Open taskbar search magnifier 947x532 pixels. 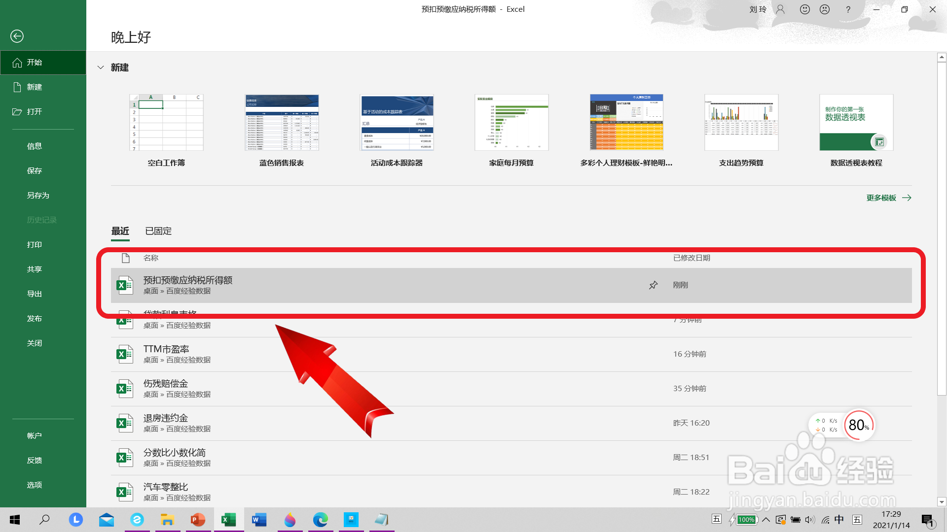[44, 520]
